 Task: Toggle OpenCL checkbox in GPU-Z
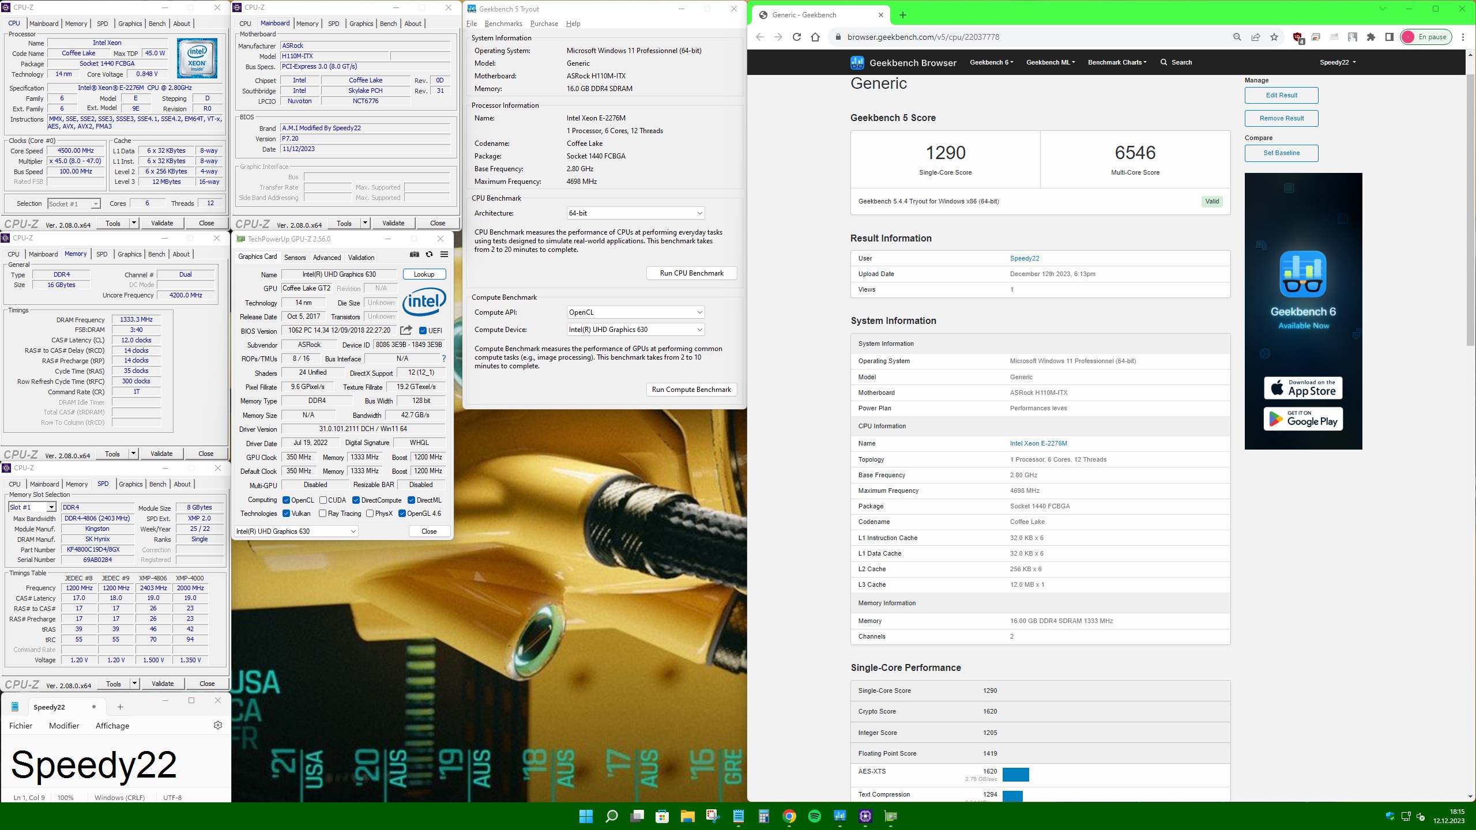286,500
